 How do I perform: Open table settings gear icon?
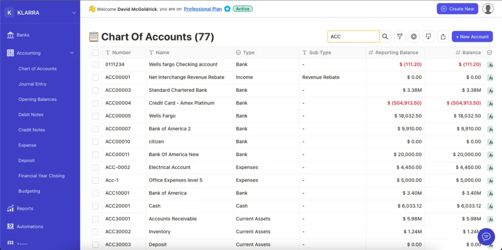pos(414,37)
